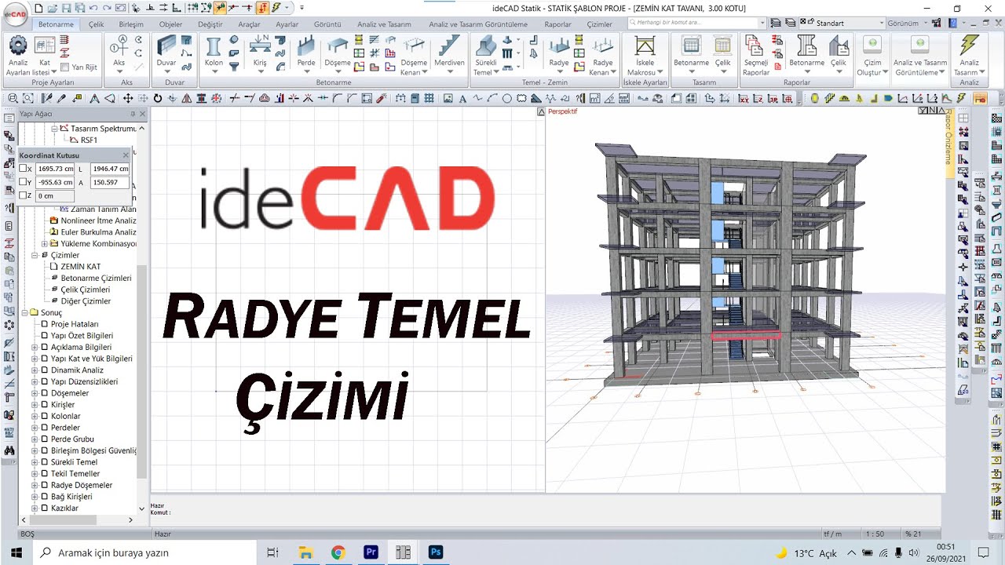Viewport: 1005px width, 565px height.
Task: Select ZEMİN KAT in the tree
Action: click(80, 267)
